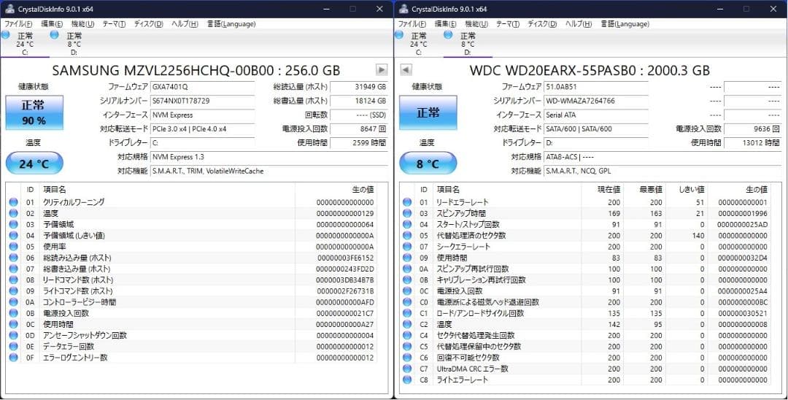Screen dimensions: 788x400
Task: Click status icon for UltraDMA CRC エラー数 row
Action: (407, 369)
